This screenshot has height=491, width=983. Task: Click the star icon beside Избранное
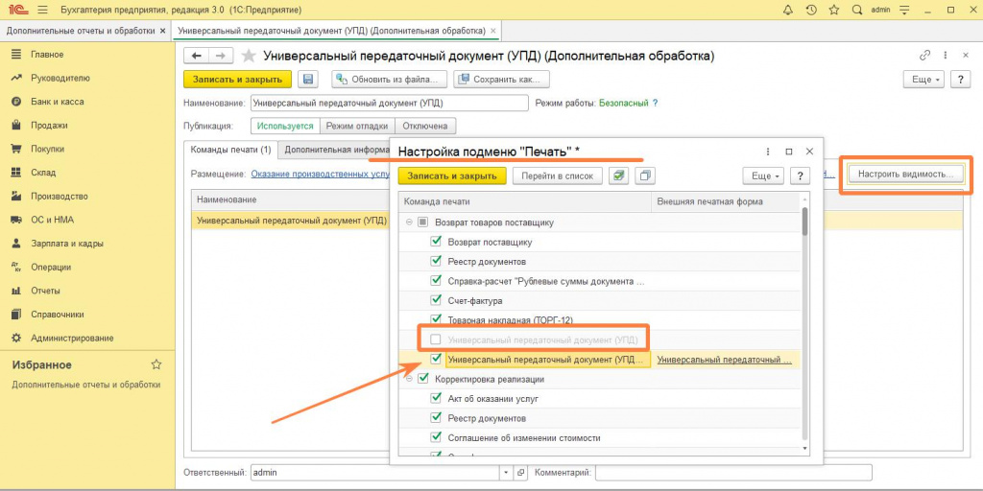[156, 364]
